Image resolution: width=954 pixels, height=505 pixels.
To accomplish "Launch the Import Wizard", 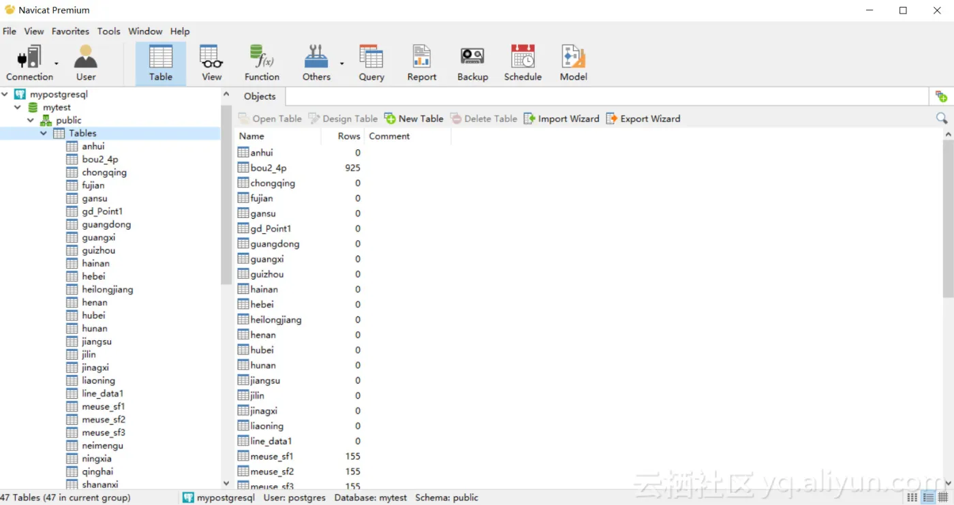I will [561, 119].
